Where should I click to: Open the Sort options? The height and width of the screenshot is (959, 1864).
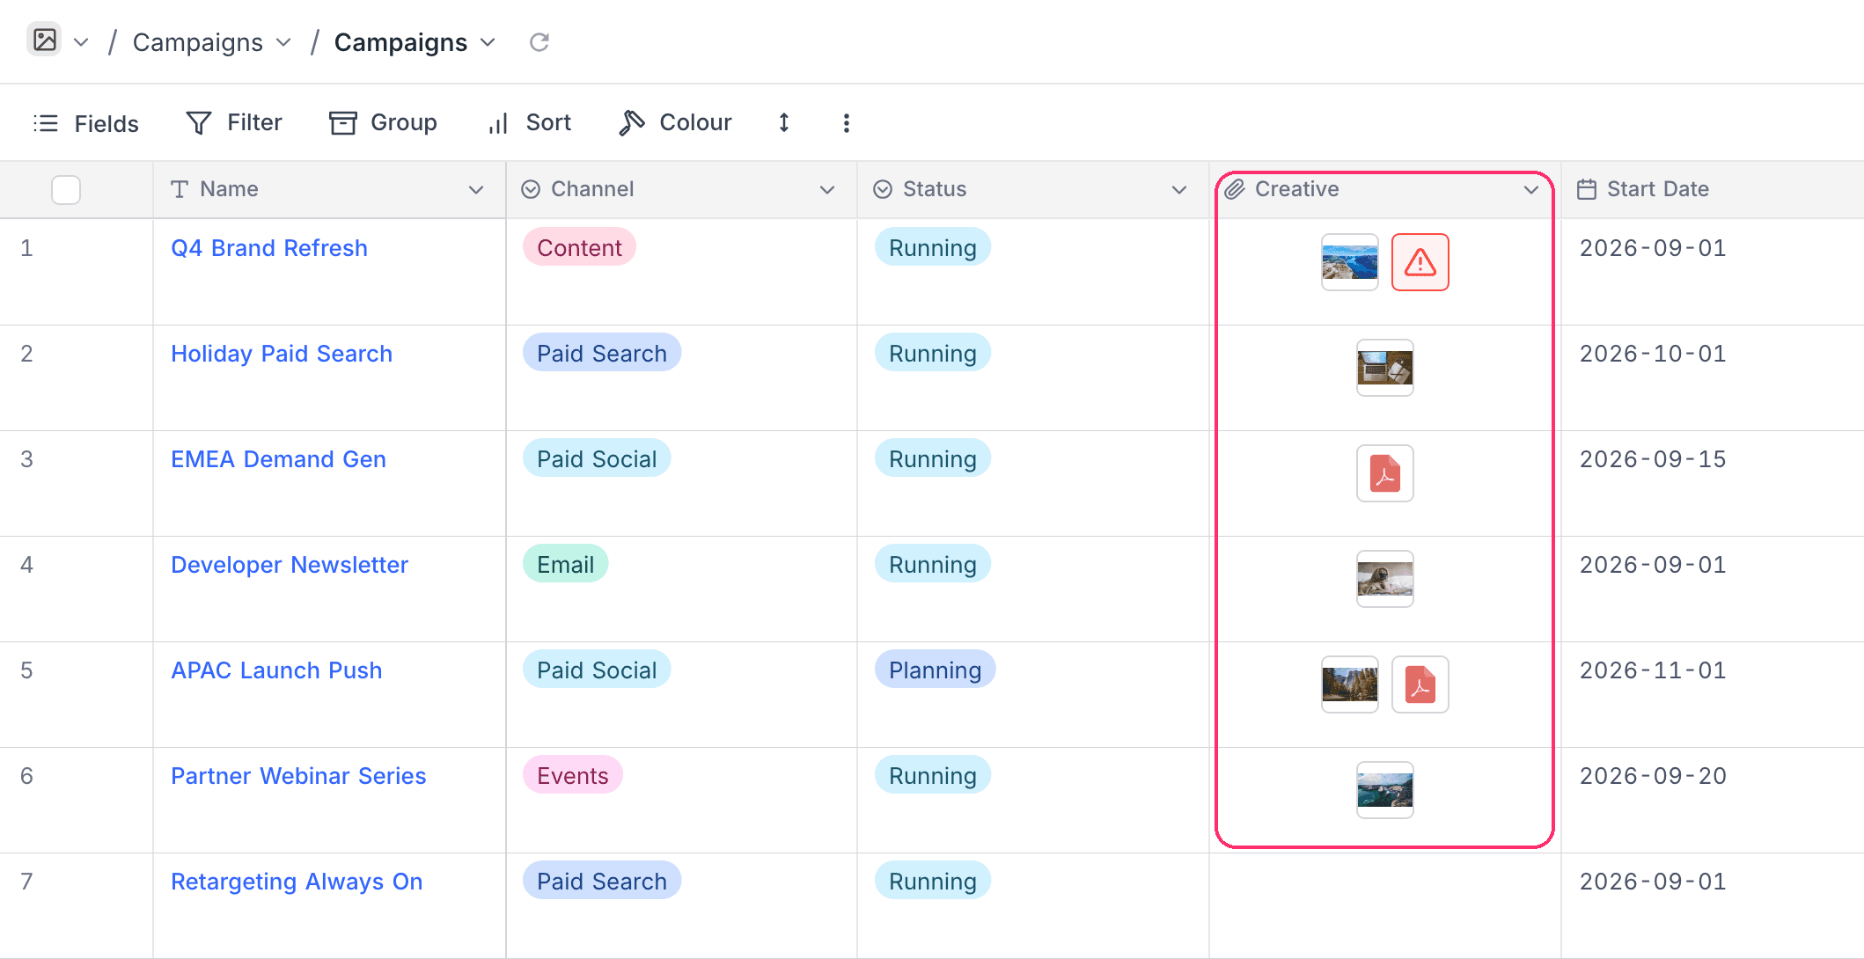pyautogui.click(x=530, y=123)
